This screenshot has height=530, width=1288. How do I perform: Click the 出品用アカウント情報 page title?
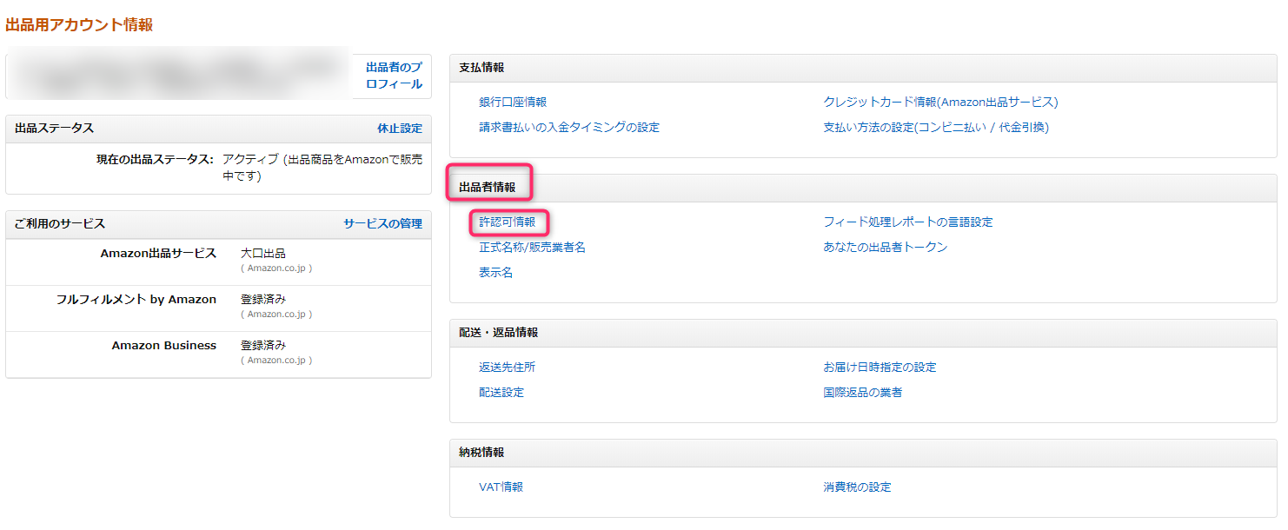(79, 25)
